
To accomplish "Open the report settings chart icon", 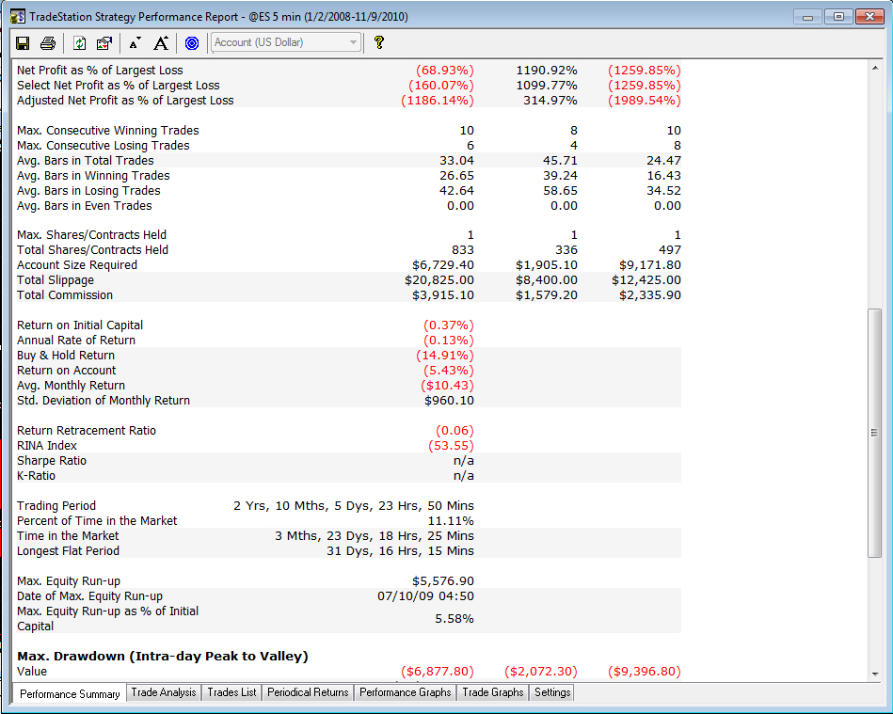I will pyautogui.click(x=104, y=42).
